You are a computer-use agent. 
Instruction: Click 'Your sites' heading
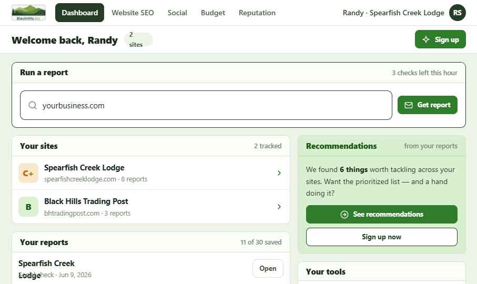[38, 146]
